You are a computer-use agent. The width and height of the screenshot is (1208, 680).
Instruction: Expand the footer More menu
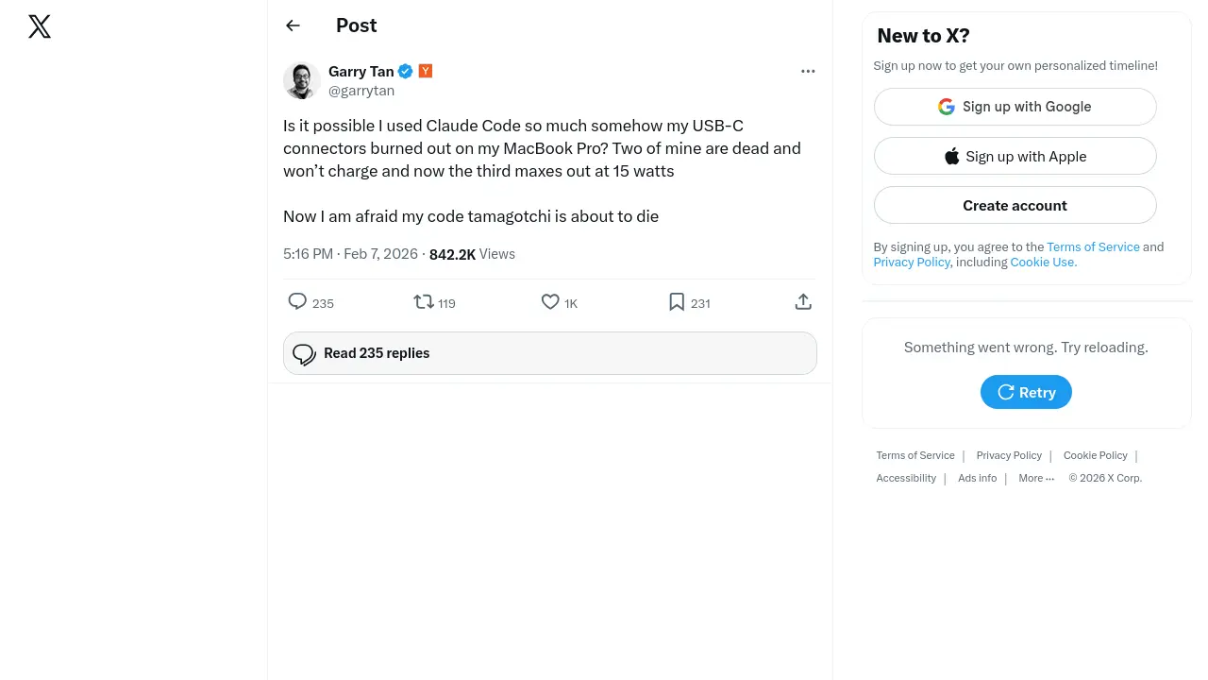(x=1036, y=478)
